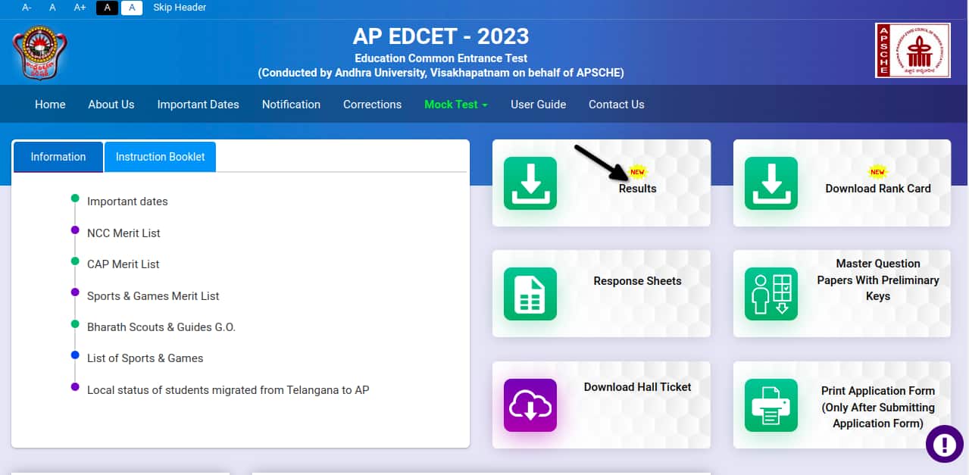Open the Important dates list link

[127, 202]
